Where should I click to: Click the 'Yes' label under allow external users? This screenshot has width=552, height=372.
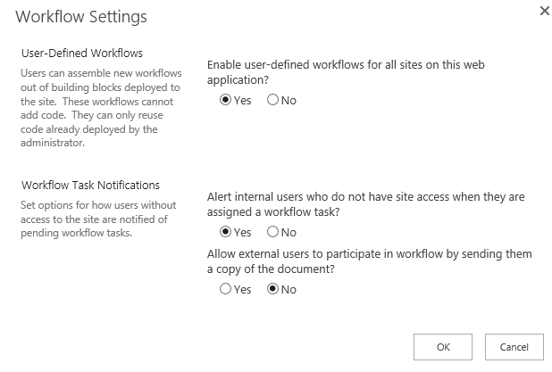coord(243,289)
